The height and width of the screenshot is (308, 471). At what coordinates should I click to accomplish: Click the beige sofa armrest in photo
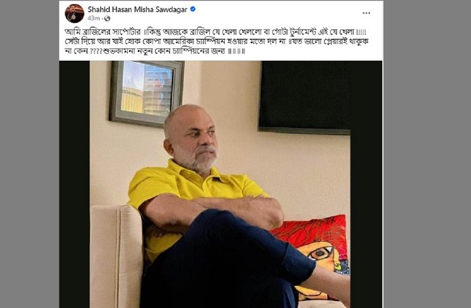pos(117,255)
